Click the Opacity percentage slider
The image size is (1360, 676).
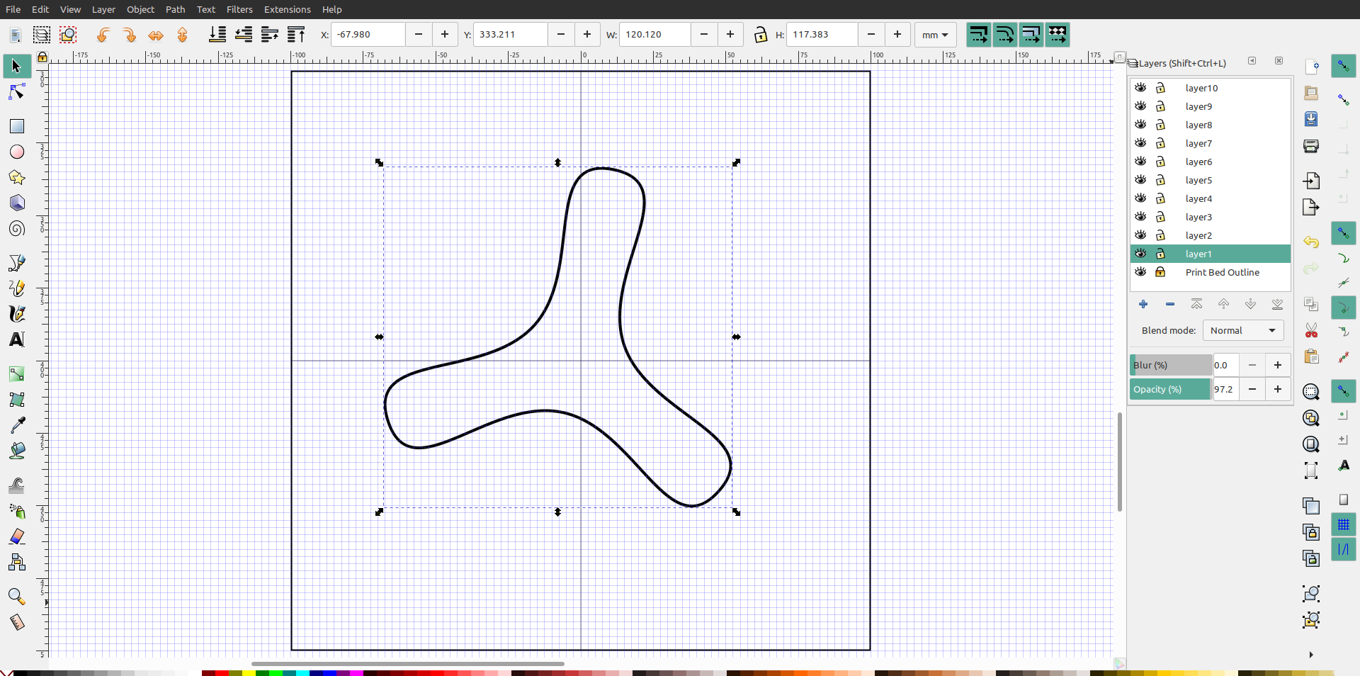pyautogui.click(x=1171, y=389)
